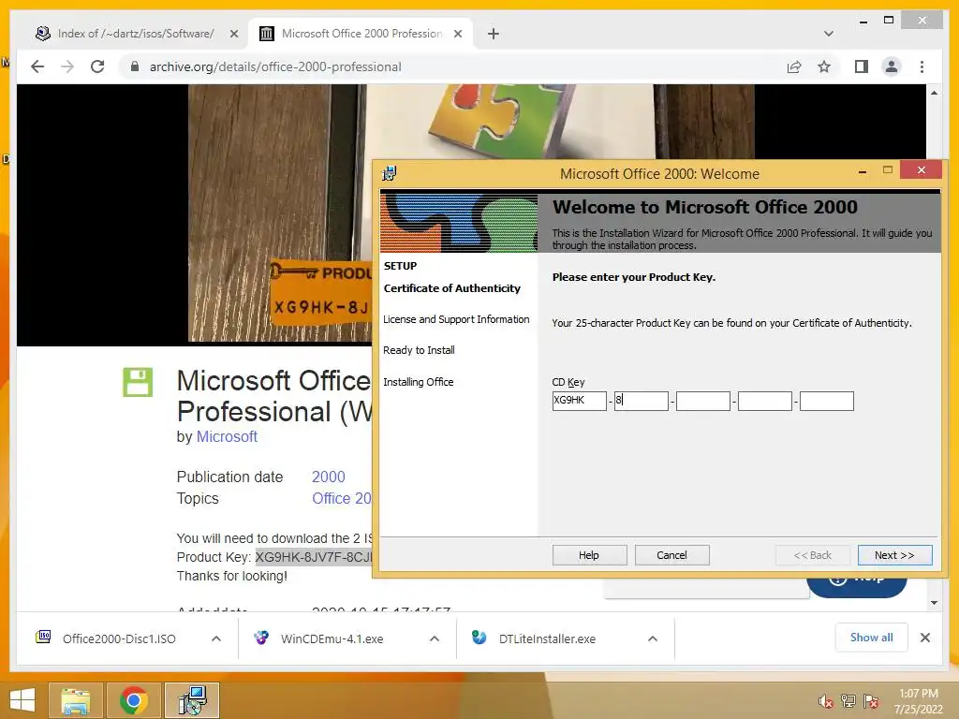Viewport: 959px width, 719px height.
Task: Expand Office2000-Disc1.ISO download options
Action: click(x=216, y=638)
